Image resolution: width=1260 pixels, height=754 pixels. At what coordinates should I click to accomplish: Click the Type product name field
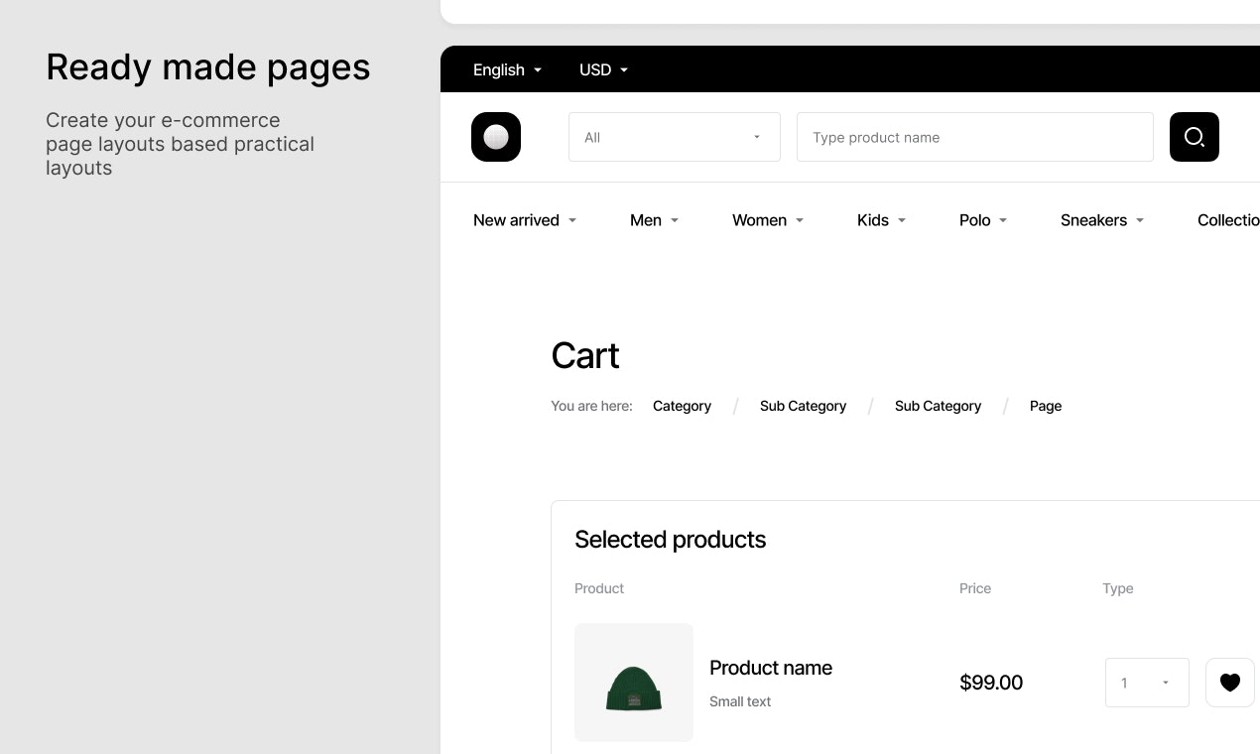(974, 137)
